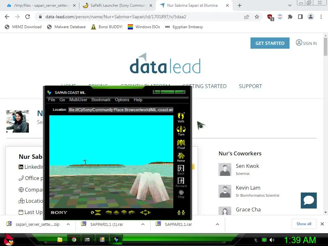Click Nur Sabrina's profile photo
This screenshot has width=328, height=246.
click(x=18, y=121)
